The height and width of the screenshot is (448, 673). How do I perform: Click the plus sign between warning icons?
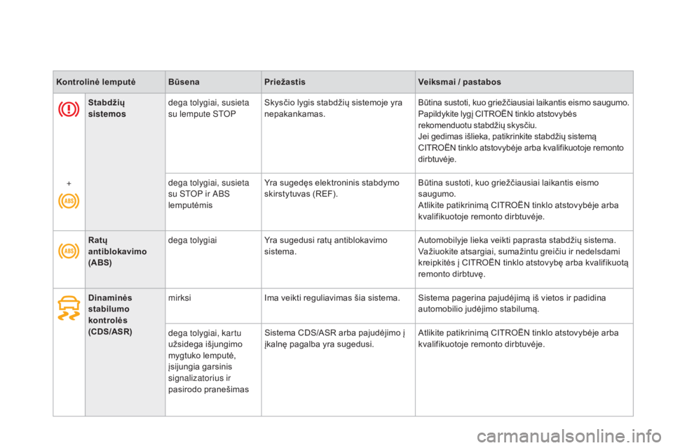69,183
